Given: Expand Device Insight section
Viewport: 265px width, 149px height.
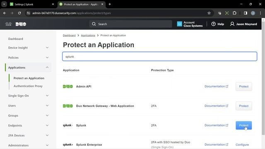Looking at the screenshot, I should [x=28, y=48].
